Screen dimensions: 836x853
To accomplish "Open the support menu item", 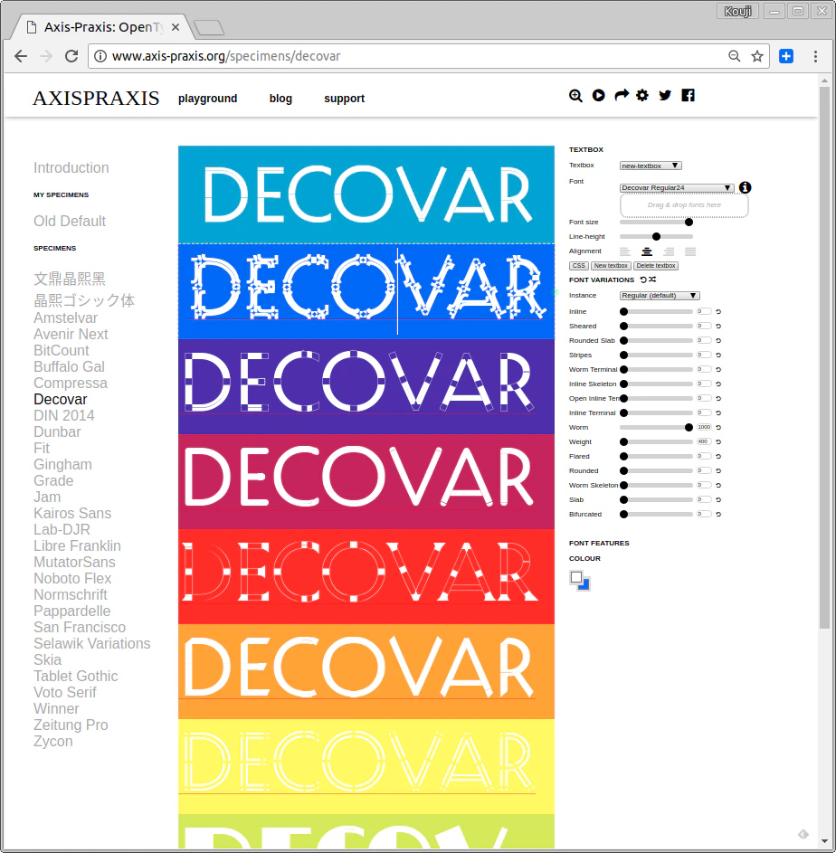I will (x=344, y=99).
